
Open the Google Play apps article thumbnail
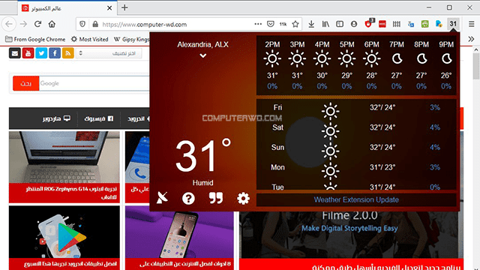click(64, 232)
